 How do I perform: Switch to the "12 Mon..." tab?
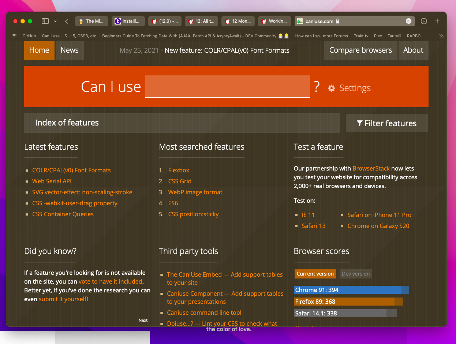point(238,21)
